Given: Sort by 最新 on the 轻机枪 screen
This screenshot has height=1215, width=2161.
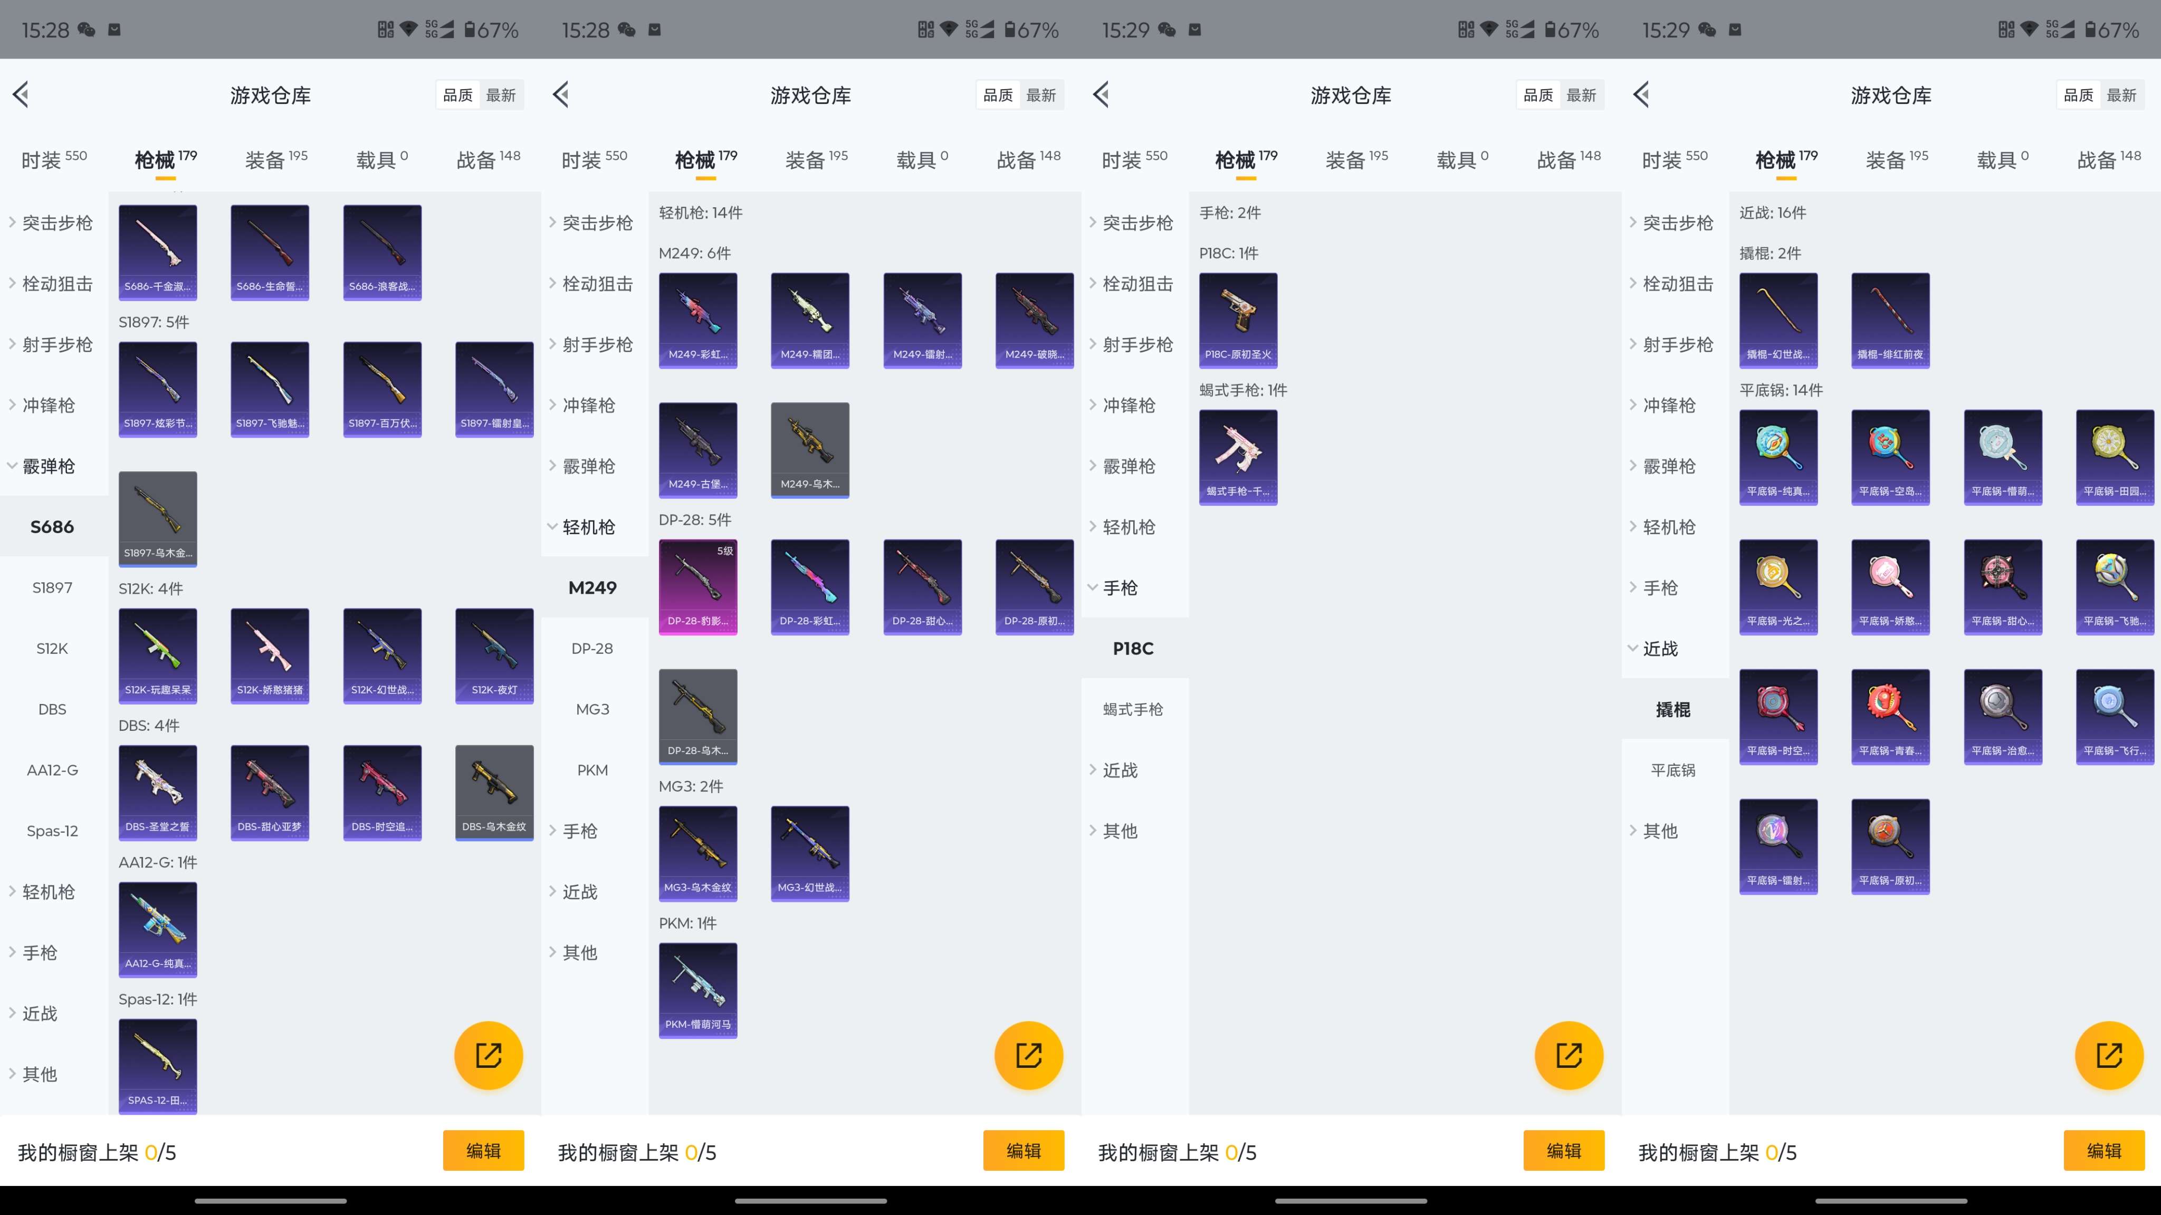Looking at the screenshot, I should click(1041, 95).
